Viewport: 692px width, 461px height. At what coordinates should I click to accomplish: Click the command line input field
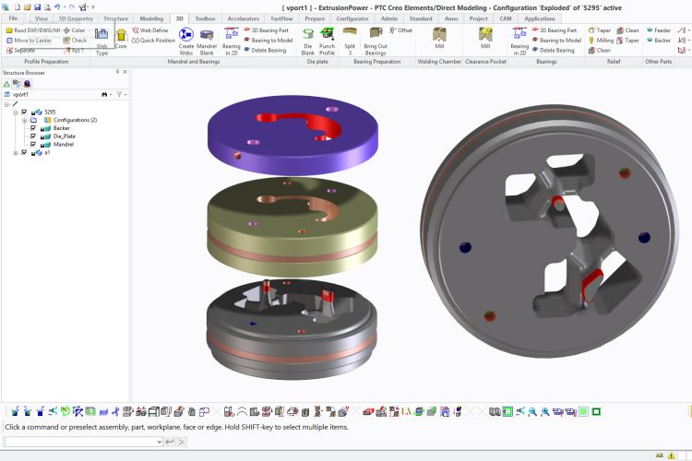coord(81,442)
